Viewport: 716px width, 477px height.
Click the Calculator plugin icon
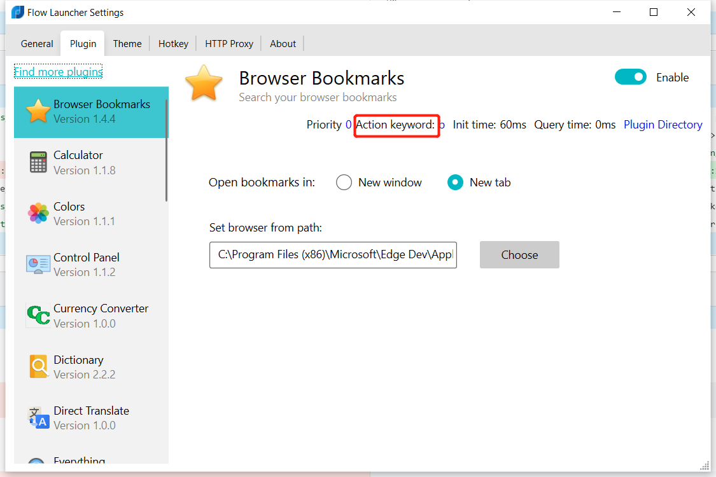click(x=38, y=162)
